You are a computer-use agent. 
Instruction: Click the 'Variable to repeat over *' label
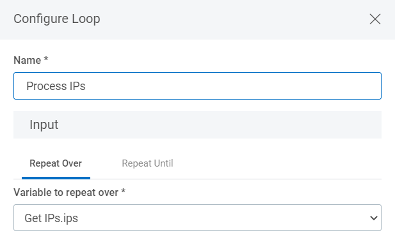point(69,193)
